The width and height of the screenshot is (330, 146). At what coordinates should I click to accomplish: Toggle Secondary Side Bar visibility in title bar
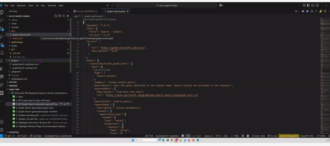[317, 5]
